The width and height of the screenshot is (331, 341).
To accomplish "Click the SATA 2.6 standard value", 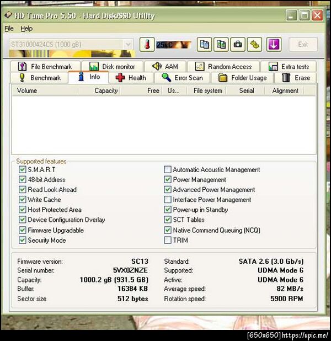I will click(271, 261).
